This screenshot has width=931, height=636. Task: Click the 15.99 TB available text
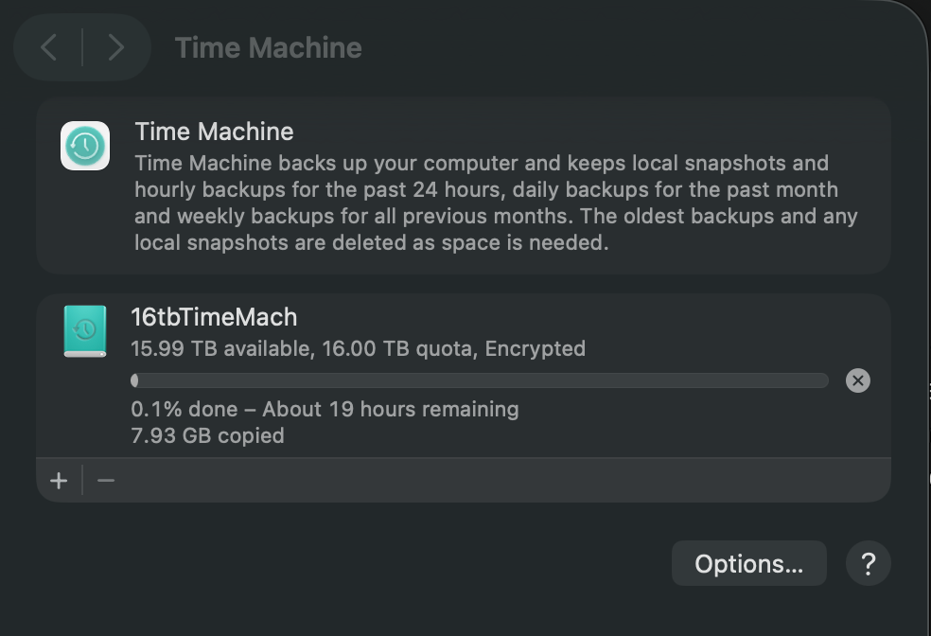click(x=220, y=349)
